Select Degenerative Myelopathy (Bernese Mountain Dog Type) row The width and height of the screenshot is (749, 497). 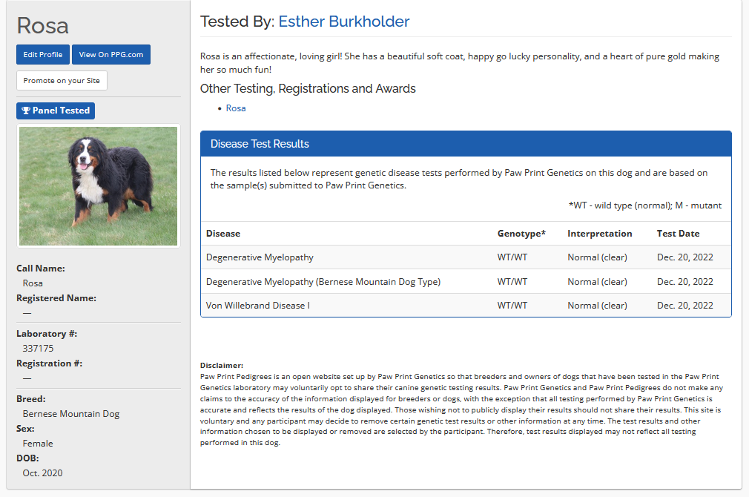point(323,282)
